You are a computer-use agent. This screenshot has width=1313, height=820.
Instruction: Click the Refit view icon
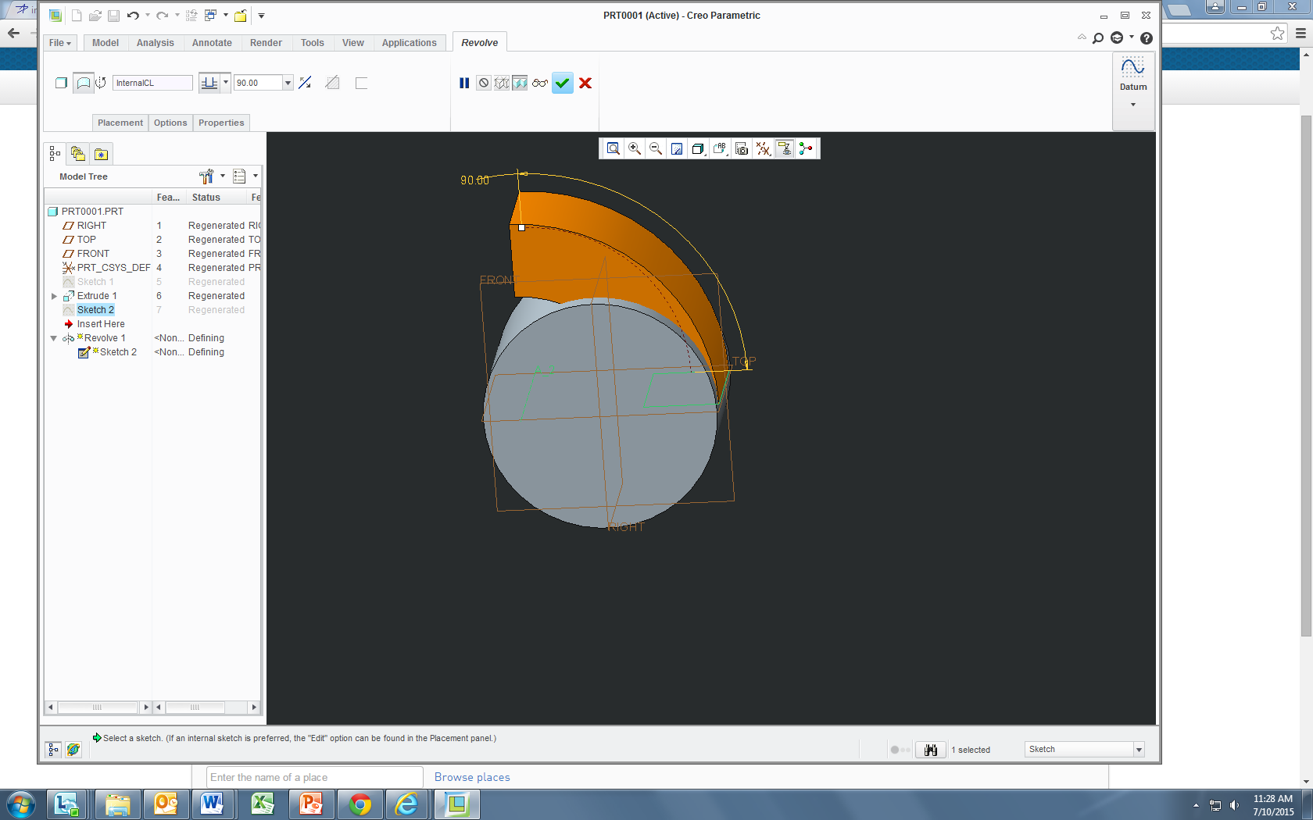pos(614,148)
